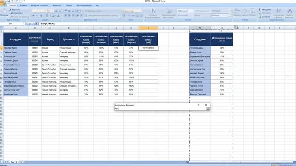
Task: Click the Decrease Decimal icon
Action: tap(141, 15)
